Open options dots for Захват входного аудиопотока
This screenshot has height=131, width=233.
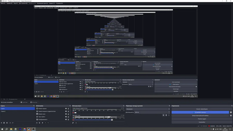click(x=73, y=110)
